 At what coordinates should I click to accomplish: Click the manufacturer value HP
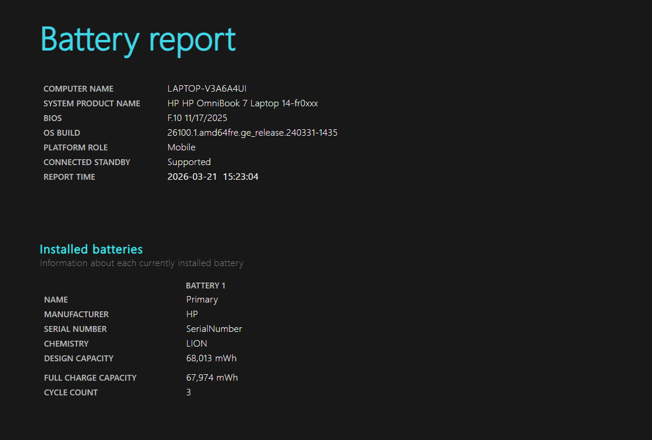coord(192,314)
